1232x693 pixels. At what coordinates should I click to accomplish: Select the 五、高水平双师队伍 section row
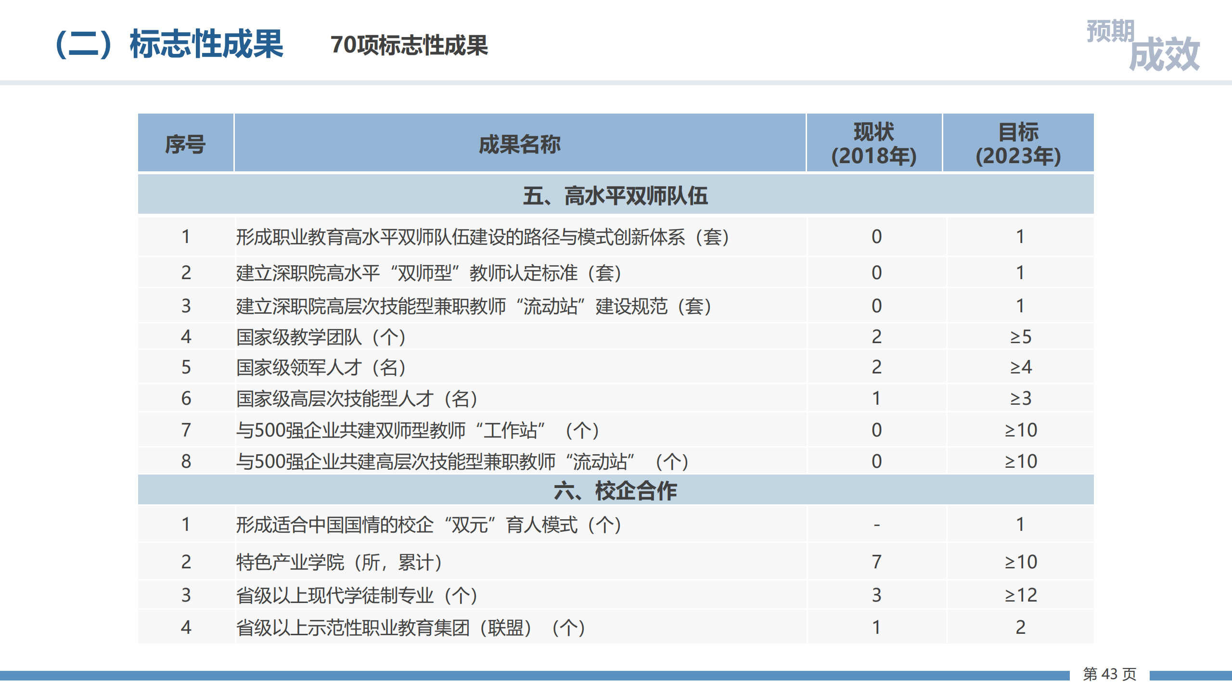[x=615, y=195]
